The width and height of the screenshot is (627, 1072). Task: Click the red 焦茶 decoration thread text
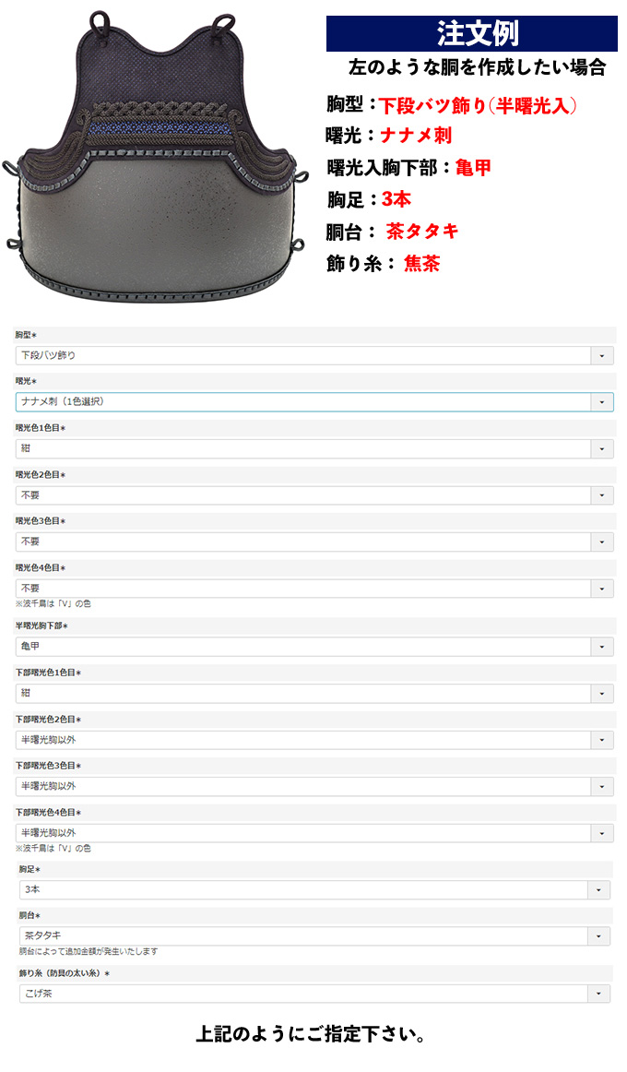pos(421,264)
